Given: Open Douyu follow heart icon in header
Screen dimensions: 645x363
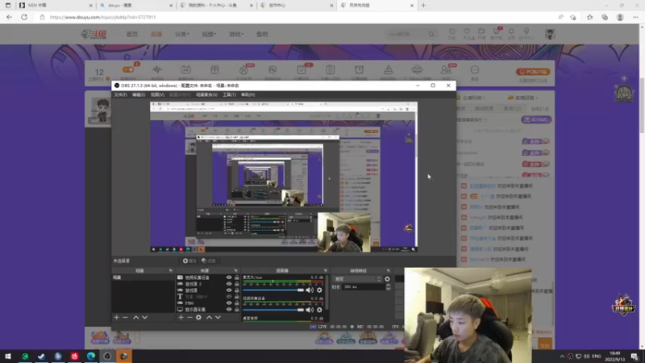Looking at the screenshot, I should 467,31.
